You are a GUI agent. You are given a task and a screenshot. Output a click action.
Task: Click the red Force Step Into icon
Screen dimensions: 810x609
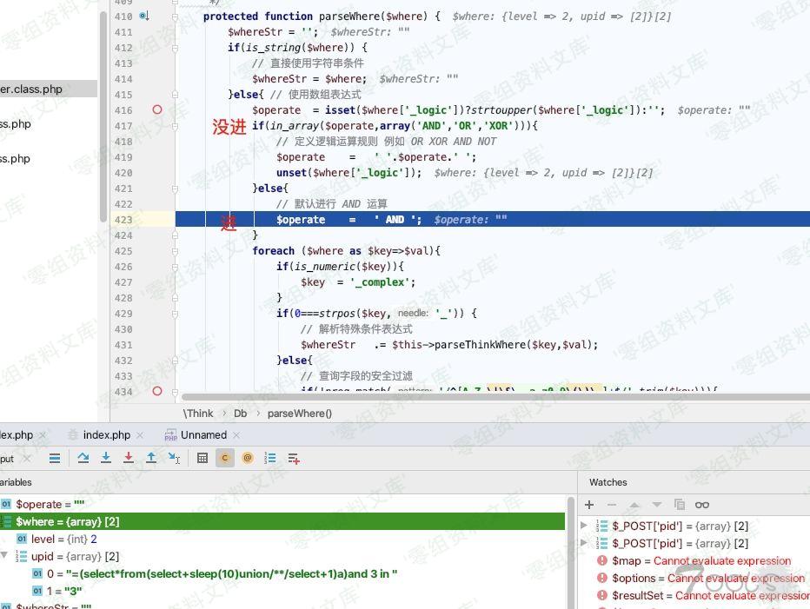coord(129,458)
